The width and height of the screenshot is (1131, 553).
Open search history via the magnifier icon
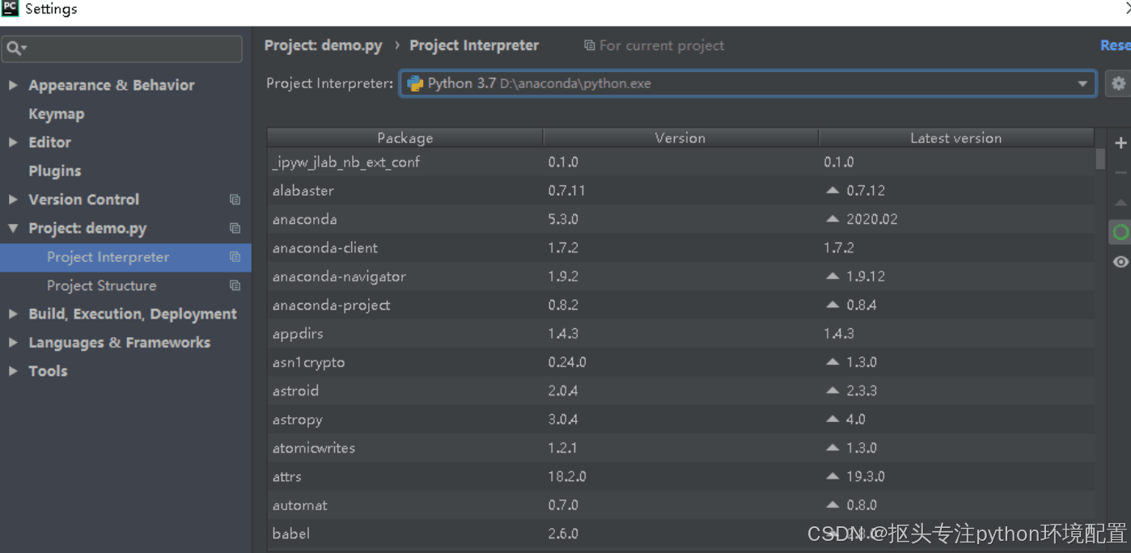[16, 49]
